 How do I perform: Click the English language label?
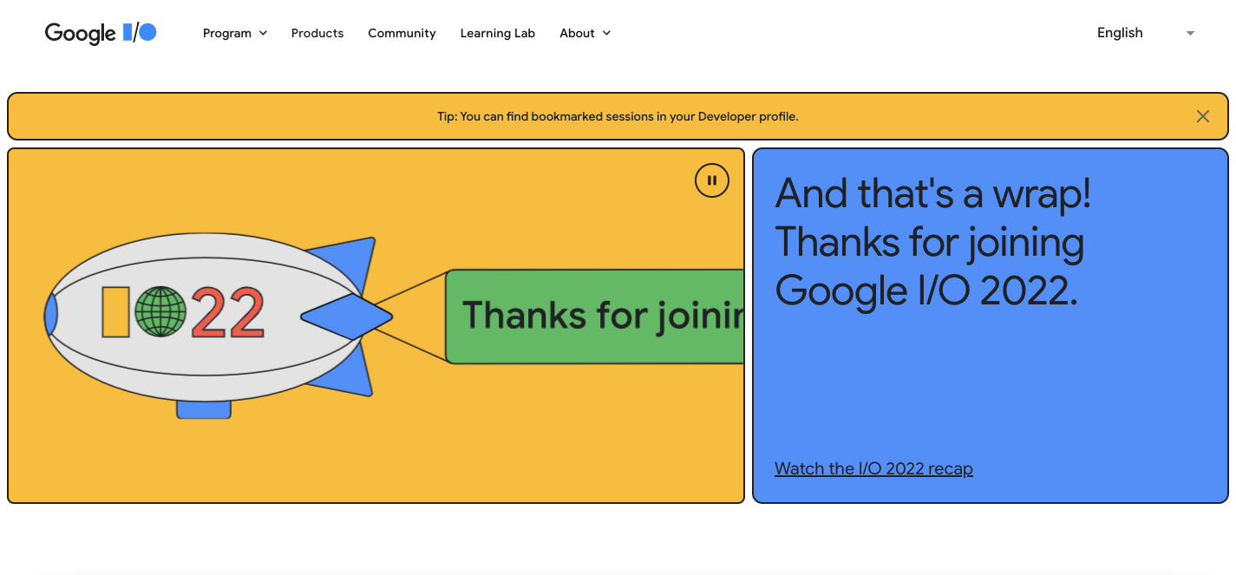(x=1120, y=33)
